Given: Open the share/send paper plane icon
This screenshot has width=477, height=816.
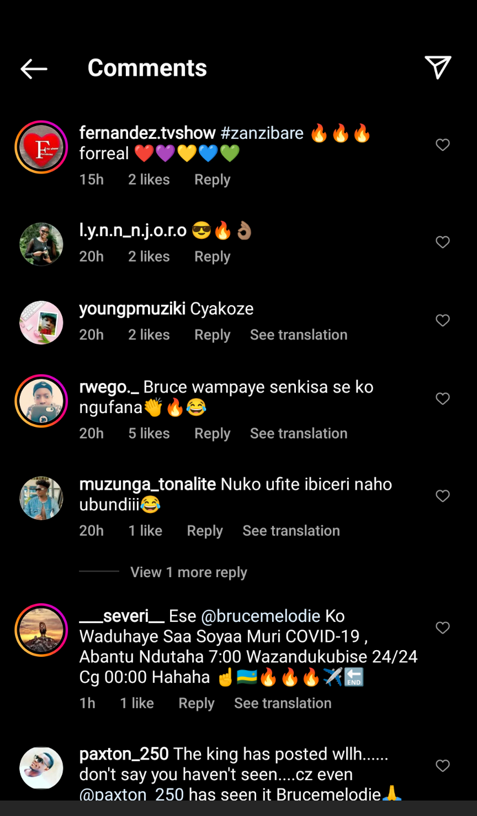Looking at the screenshot, I should point(438,67).
